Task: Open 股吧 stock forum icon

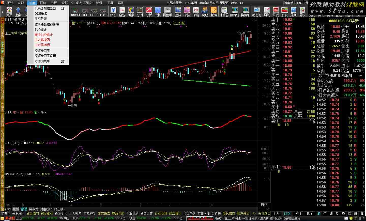Action: (205, 12)
